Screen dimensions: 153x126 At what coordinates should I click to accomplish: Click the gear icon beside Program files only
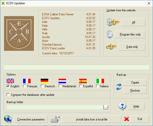110,34
